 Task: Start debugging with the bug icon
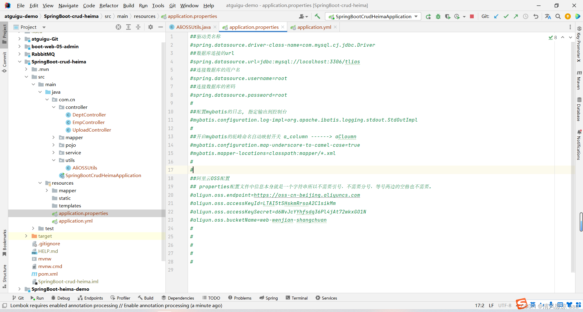[438, 16]
